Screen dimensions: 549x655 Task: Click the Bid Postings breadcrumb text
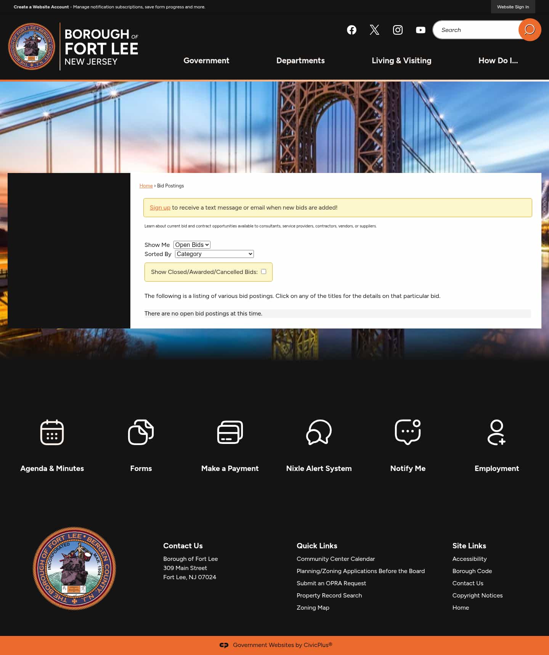[x=170, y=186]
